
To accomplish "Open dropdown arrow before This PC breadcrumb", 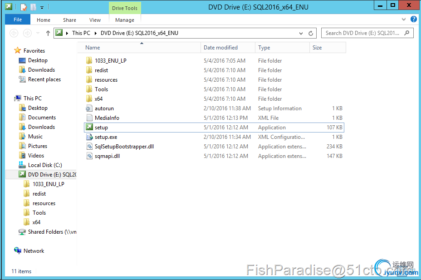I will (x=67, y=33).
